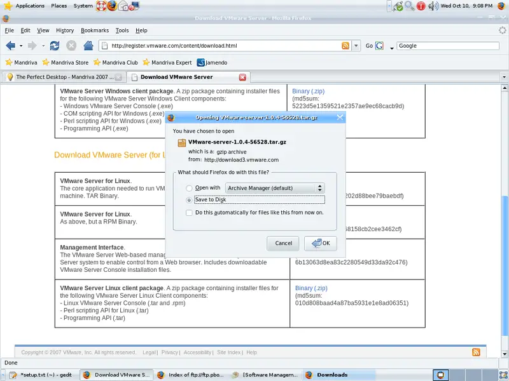This screenshot has height=381, width=509.
Task: Click the show desktop icon in bottom panel
Action: [x=503, y=375]
